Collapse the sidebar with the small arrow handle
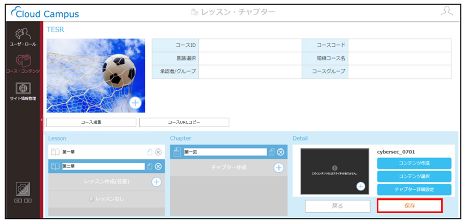465x224 pixels. 42,119
